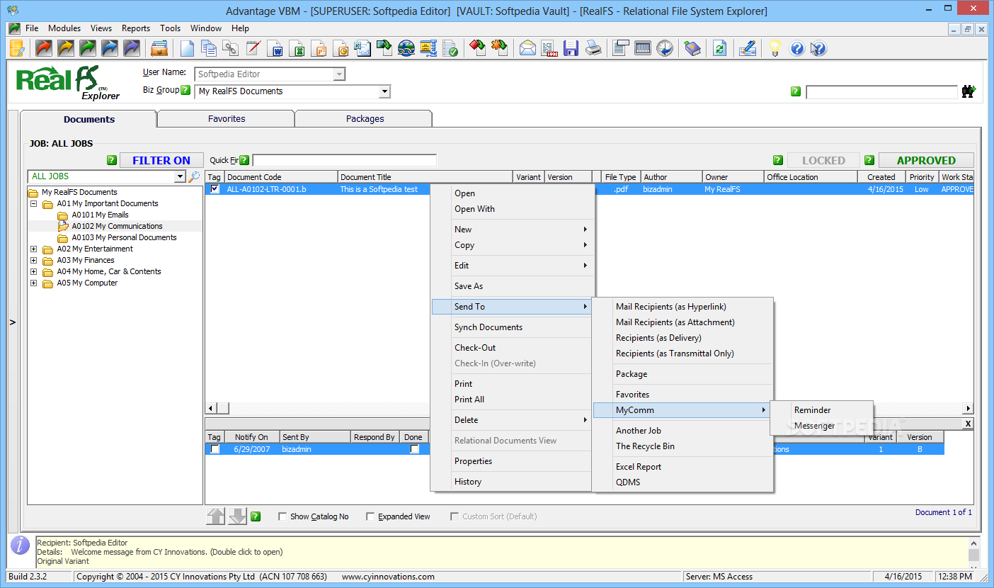The width and height of the screenshot is (994, 588).
Task: Collapse the A01 My Important Documents node
Action: coord(33,203)
